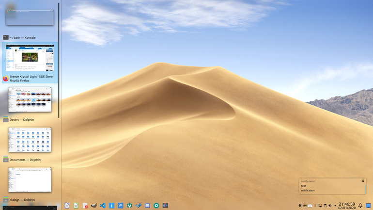This screenshot has width=373, height=210.
Task: Expand hidden system tray icons arrow
Action: pos(335,206)
